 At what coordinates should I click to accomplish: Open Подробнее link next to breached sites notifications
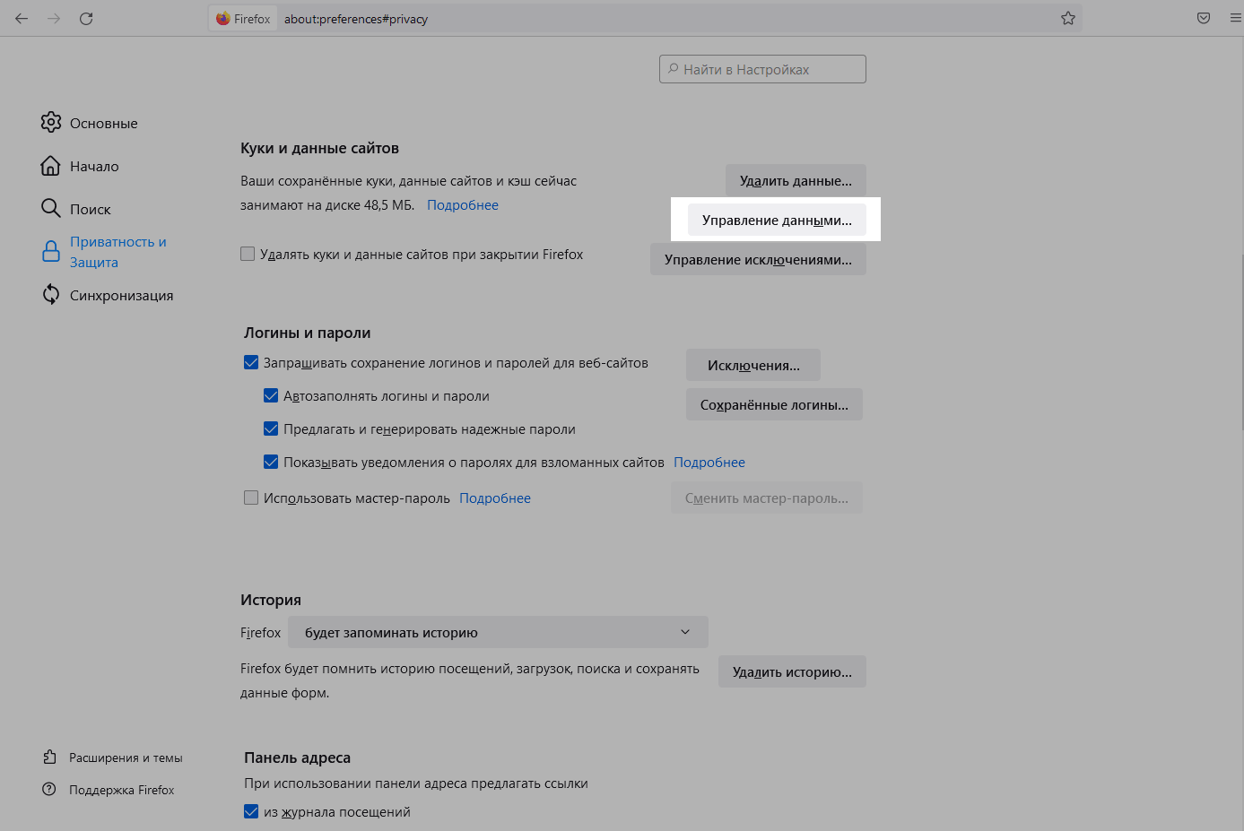point(709,462)
